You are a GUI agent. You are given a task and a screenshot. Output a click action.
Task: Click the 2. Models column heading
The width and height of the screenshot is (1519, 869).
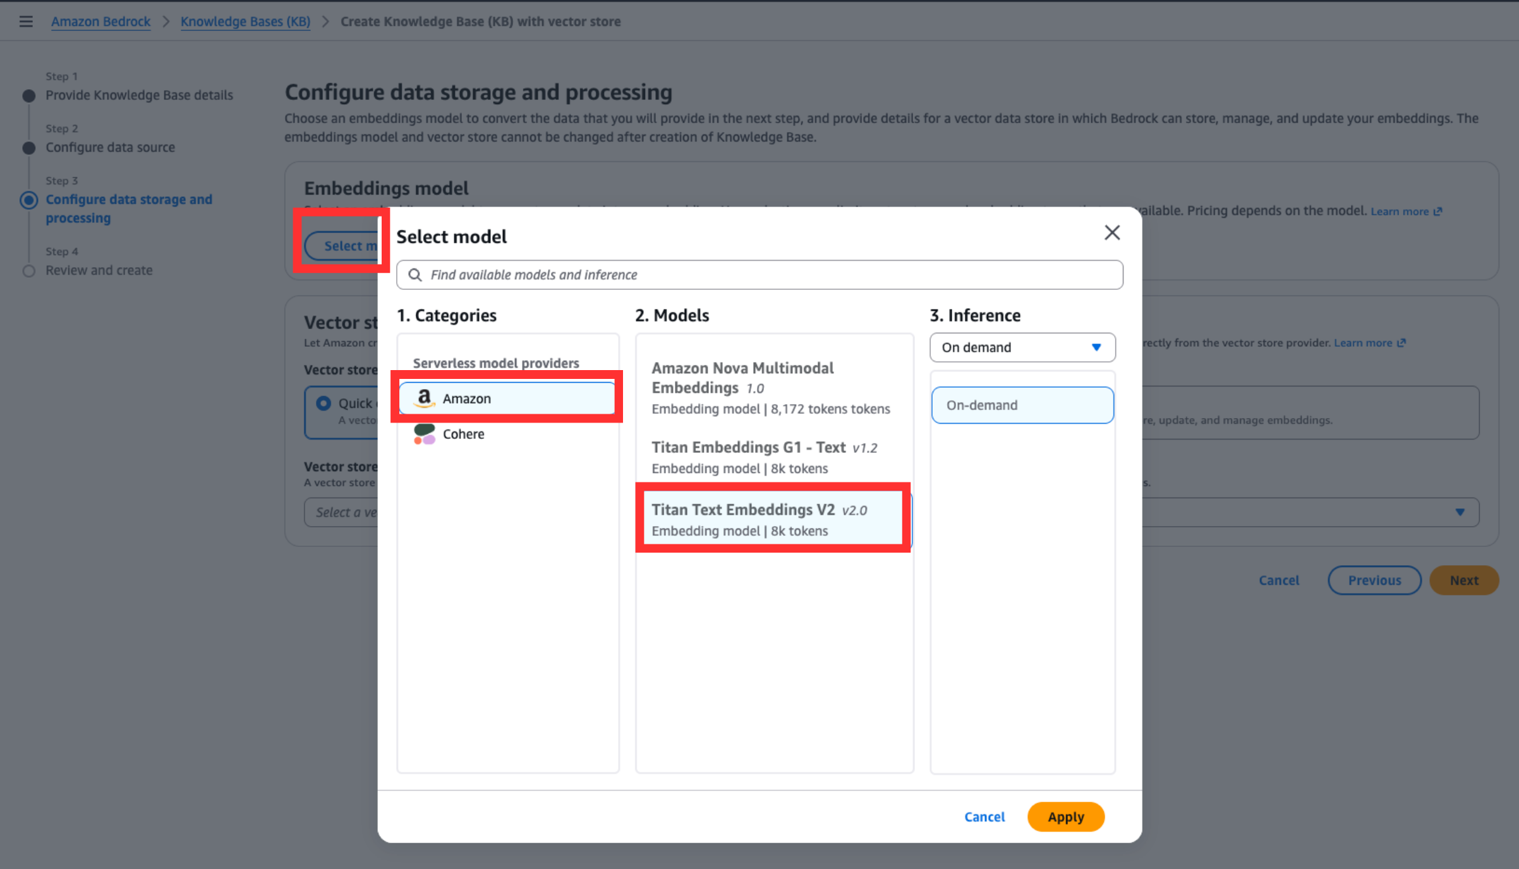coord(672,315)
